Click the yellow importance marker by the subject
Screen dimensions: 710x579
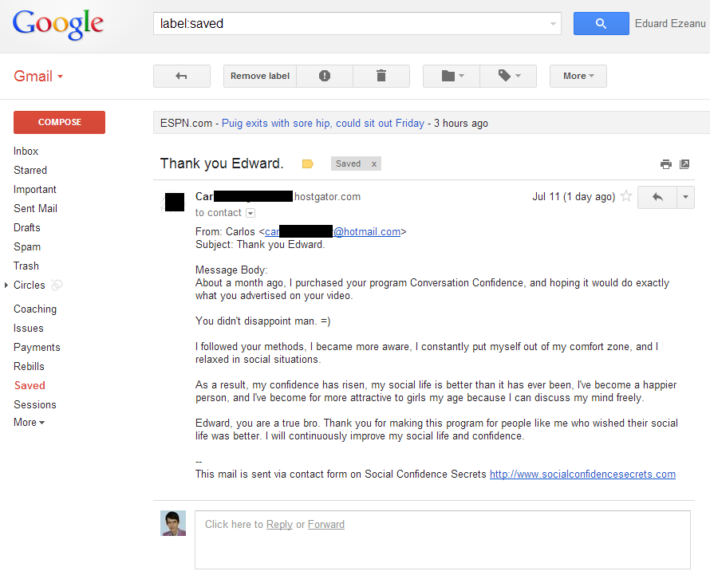[307, 163]
